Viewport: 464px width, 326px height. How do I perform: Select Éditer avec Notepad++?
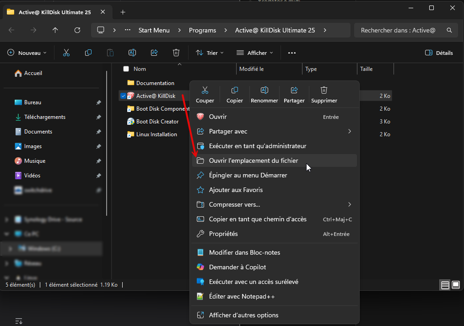coord(274,296)
